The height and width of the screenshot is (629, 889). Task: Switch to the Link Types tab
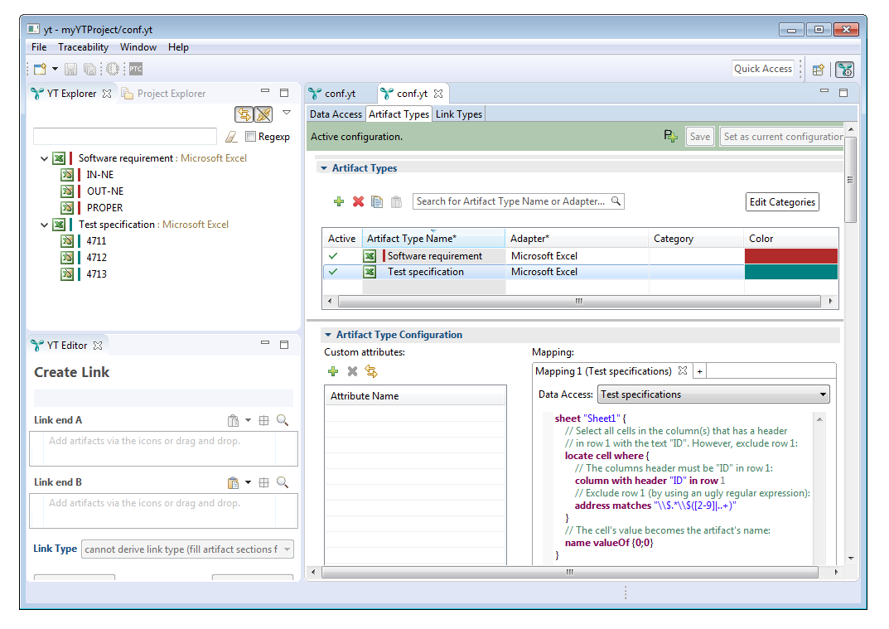pos(458,114)
